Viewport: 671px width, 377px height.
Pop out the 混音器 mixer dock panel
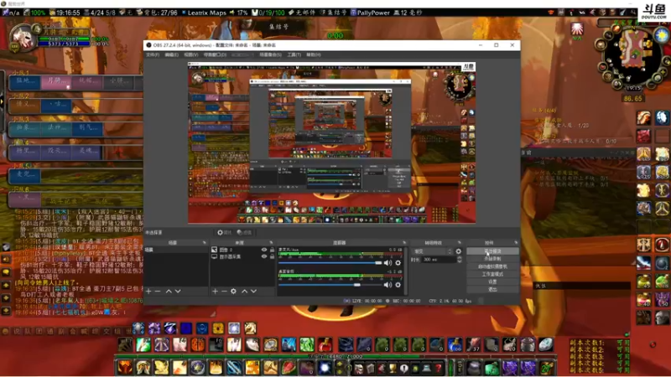tap(404, 243)
